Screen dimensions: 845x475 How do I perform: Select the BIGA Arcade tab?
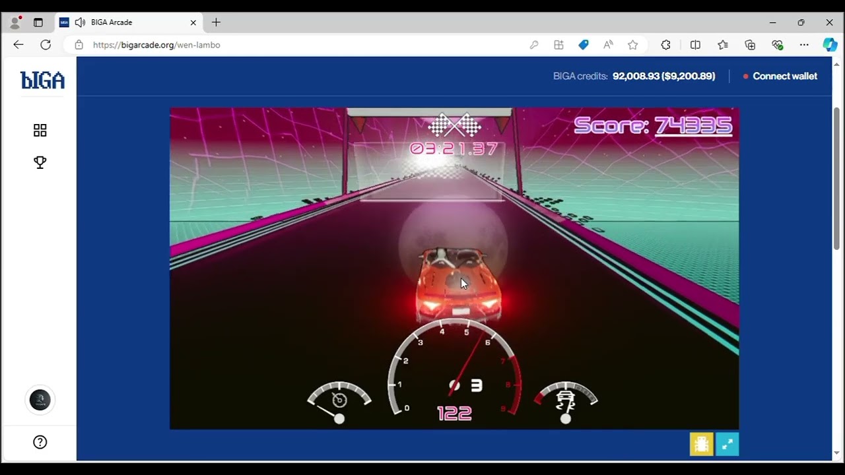pyautogui.click(x=129, y=22)
